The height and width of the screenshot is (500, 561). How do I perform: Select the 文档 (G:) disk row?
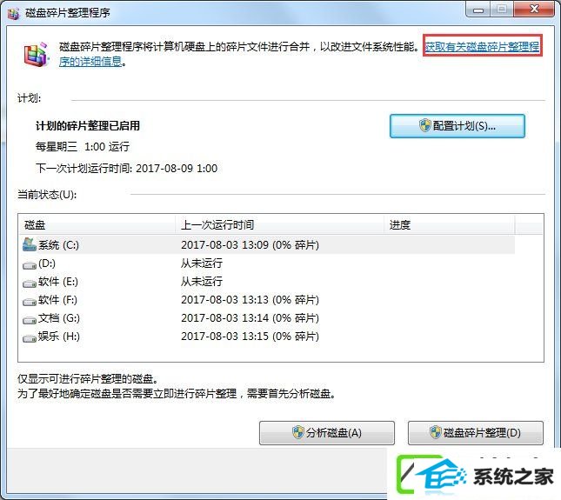point(268,318)
